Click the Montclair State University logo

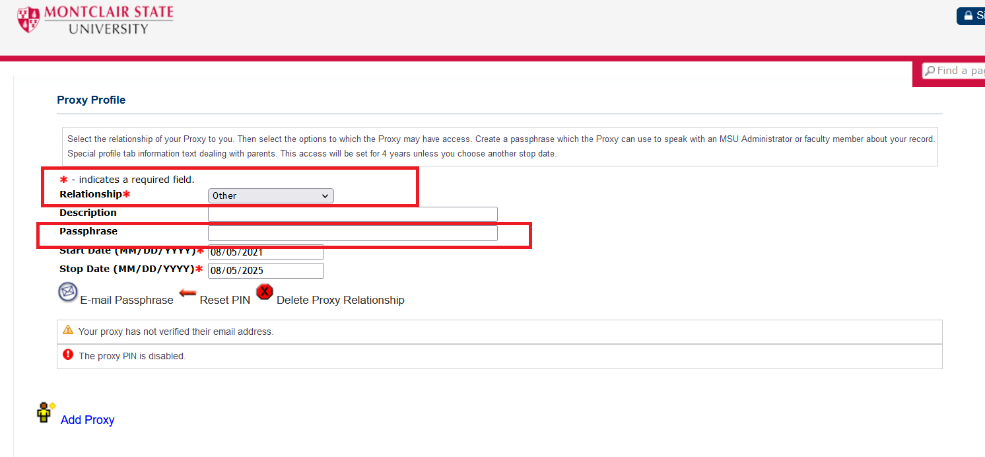(94, 20)
